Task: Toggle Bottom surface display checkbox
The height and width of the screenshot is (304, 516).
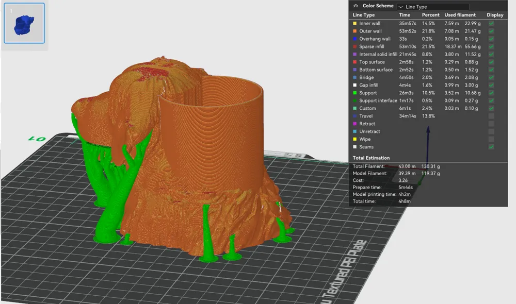Action: coord(491,70)
